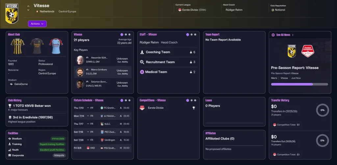Select second page dot in Vitesse squad panel
This screenshot has height=165, width=337.
126,35
